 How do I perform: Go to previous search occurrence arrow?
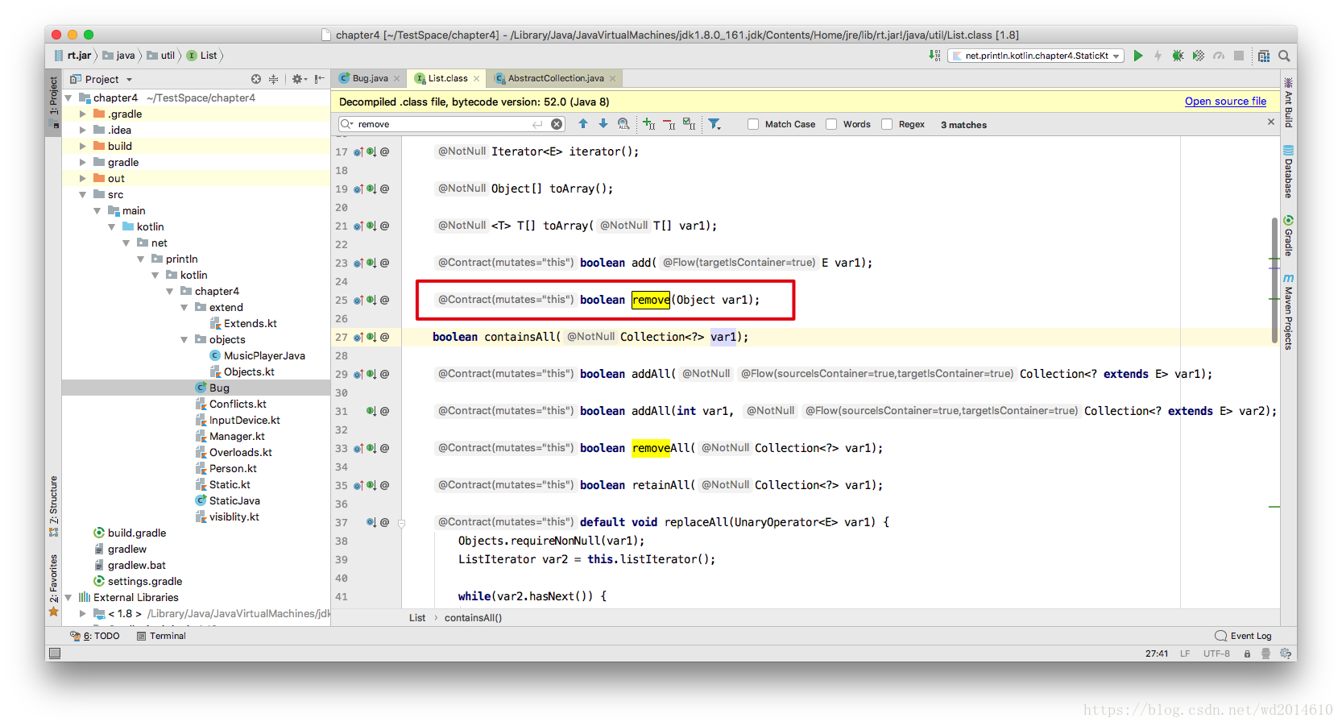[x=582, y=124]
